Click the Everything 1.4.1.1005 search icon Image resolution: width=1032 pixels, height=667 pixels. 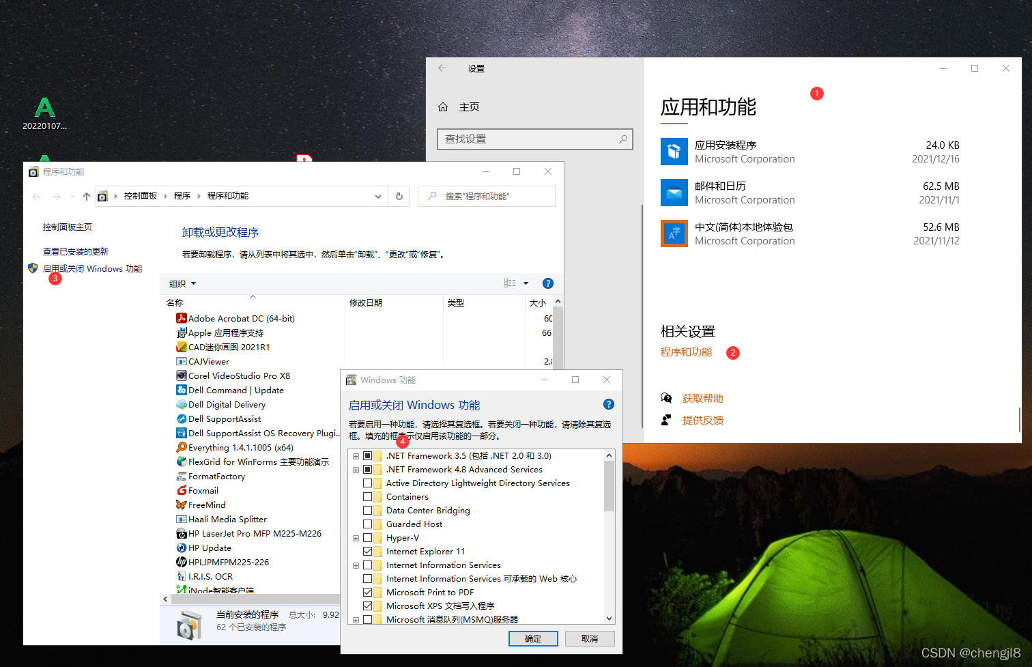point(182,447)
